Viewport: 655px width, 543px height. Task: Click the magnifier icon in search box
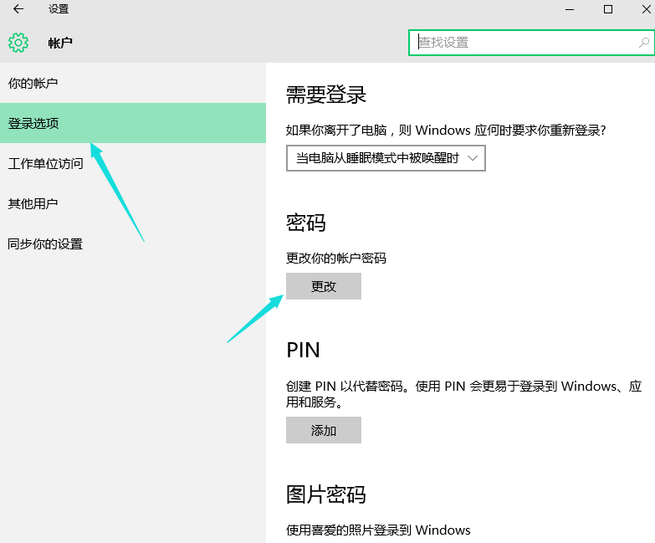[x=644, y=43]
